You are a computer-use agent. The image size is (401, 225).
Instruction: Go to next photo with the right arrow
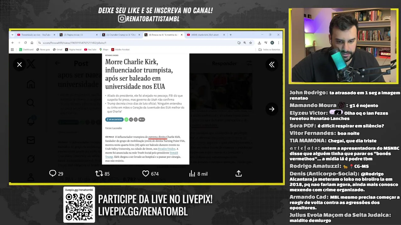coord(272,109)
